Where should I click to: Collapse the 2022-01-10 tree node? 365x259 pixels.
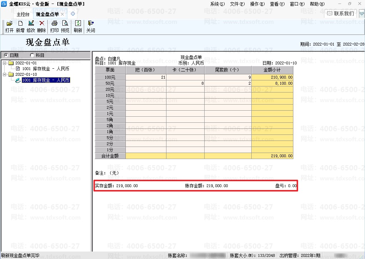point(4,74)
